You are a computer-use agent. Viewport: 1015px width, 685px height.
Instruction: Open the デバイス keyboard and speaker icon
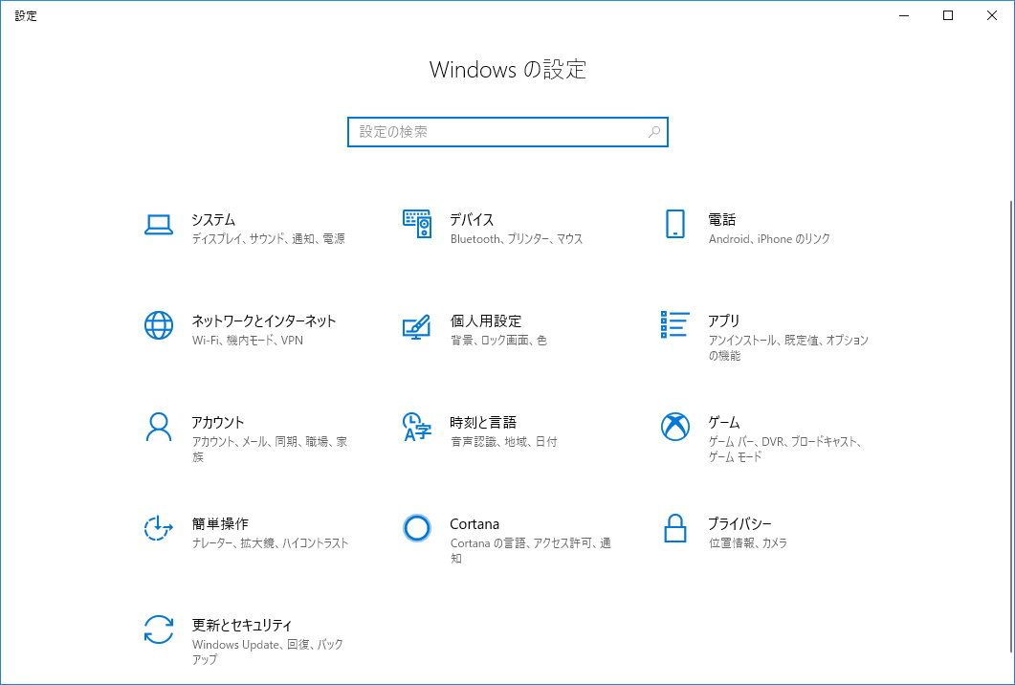tap(417, 224)
